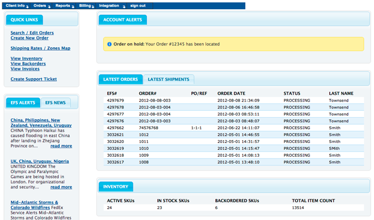The height and width of the screenshot is (220, 374).
Task: Click sign out in the top bar
Action: coord(138,6)
